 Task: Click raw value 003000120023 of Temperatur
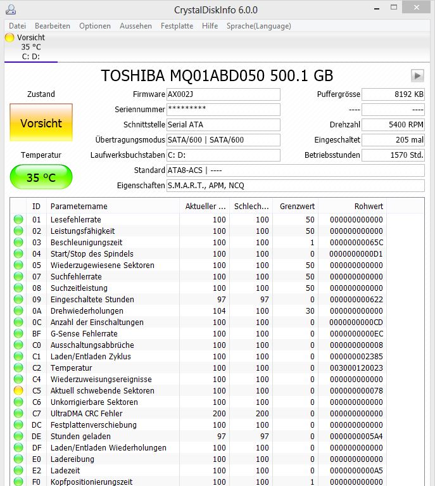356,368
